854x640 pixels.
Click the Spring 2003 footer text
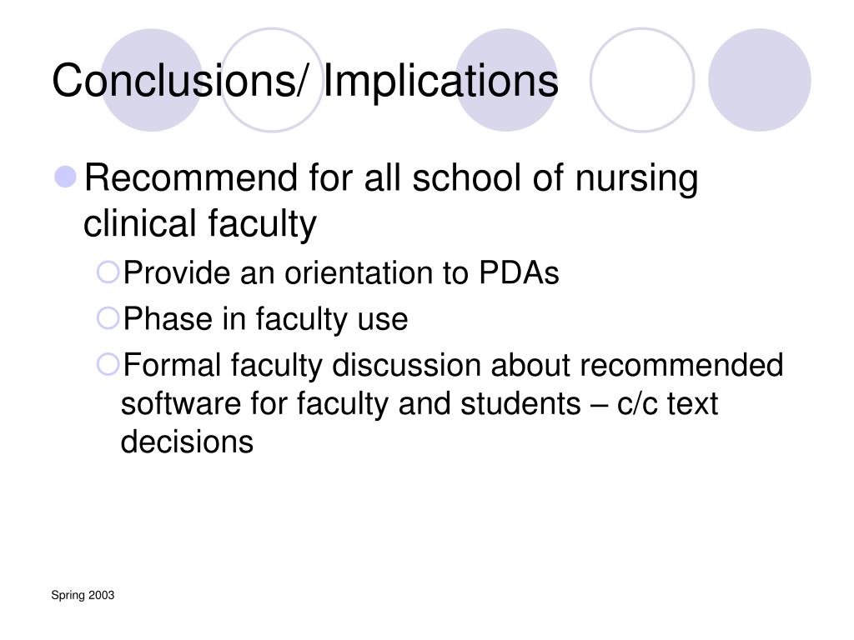[83, 595]
